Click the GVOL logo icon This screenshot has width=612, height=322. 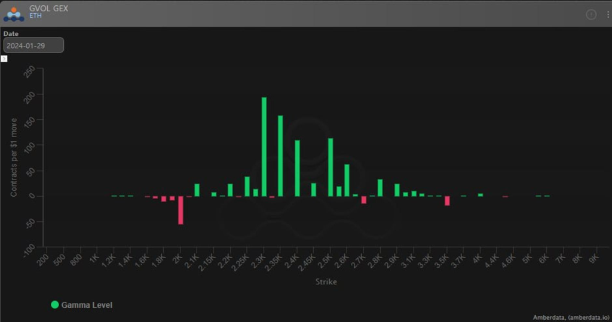14,14
